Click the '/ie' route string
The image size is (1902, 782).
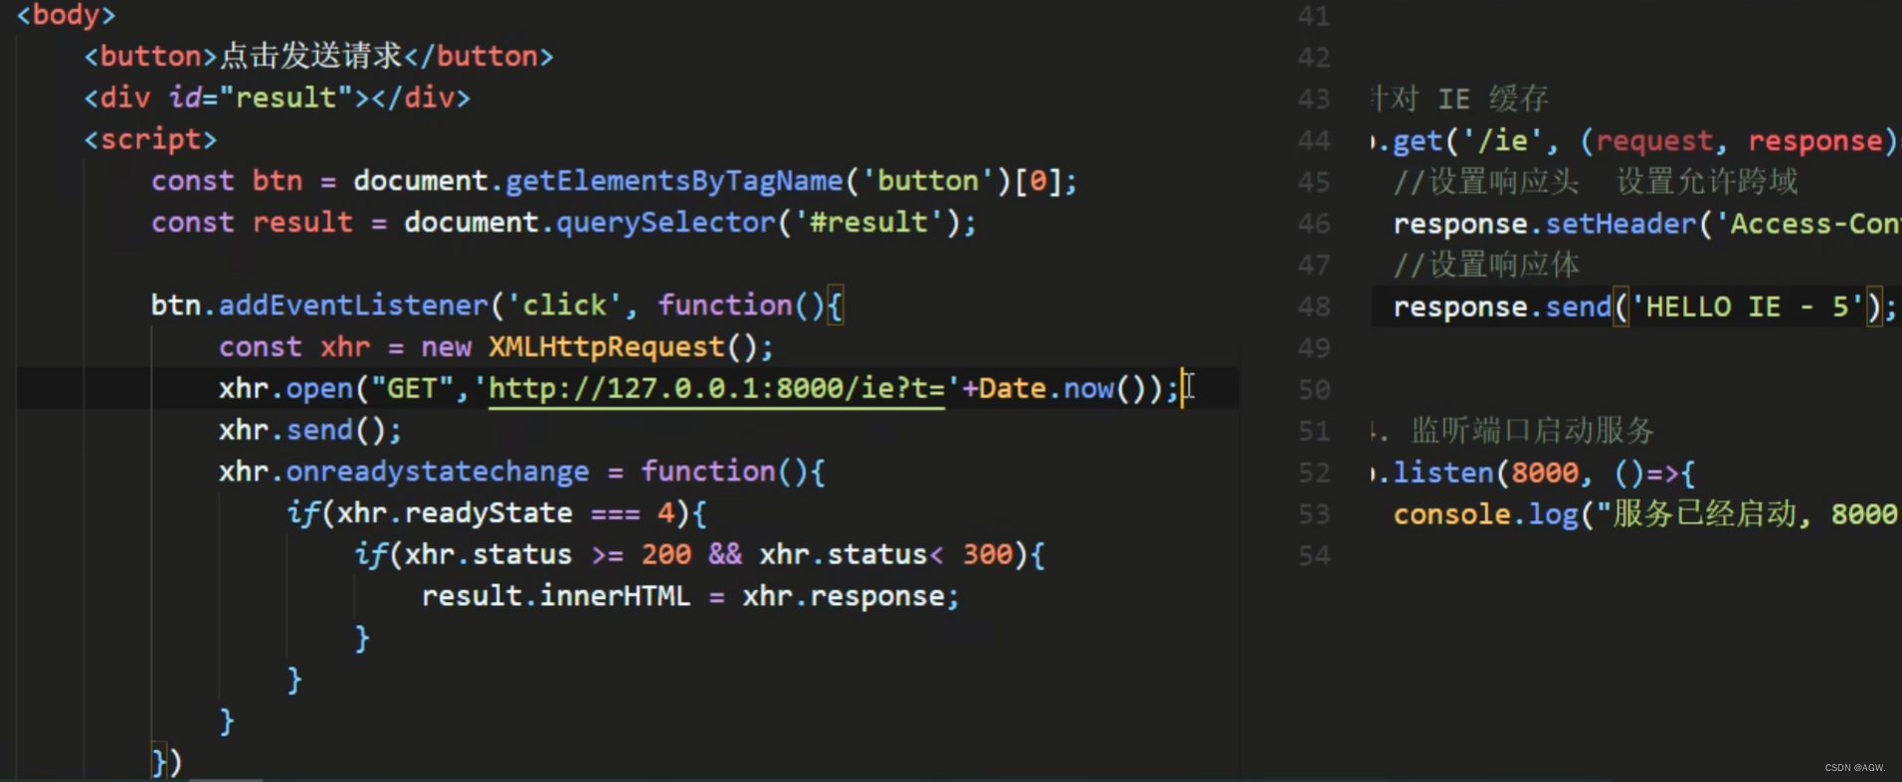point(1502,140)
